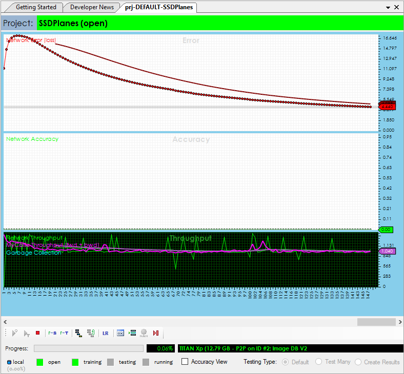Click the TITAN Xp GPU status text

(243, 348)
